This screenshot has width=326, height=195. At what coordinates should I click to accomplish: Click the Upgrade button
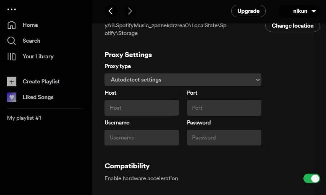pyautogui.click(x=248, y=11)
